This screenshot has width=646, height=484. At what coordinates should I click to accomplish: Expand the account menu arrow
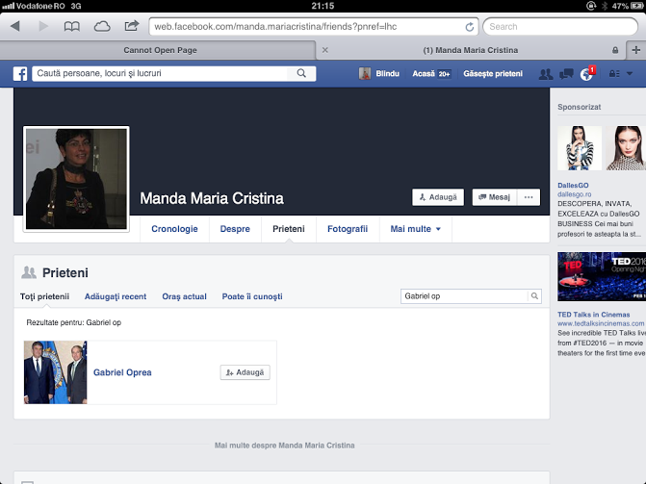tap(630, 74)
